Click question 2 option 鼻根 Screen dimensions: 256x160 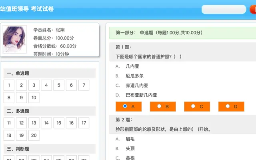point(130,158)
